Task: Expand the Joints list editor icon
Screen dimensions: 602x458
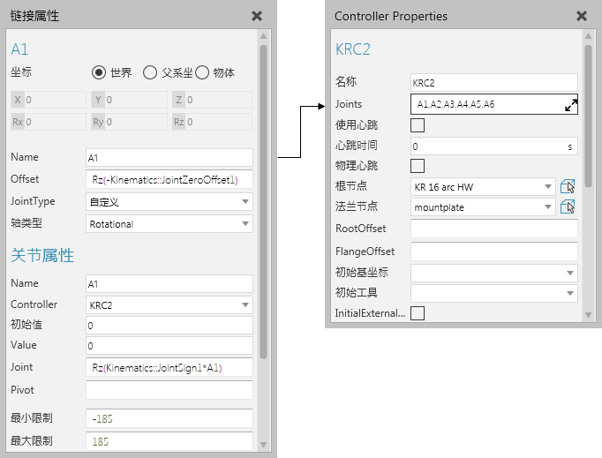Action: coord(570,105)
